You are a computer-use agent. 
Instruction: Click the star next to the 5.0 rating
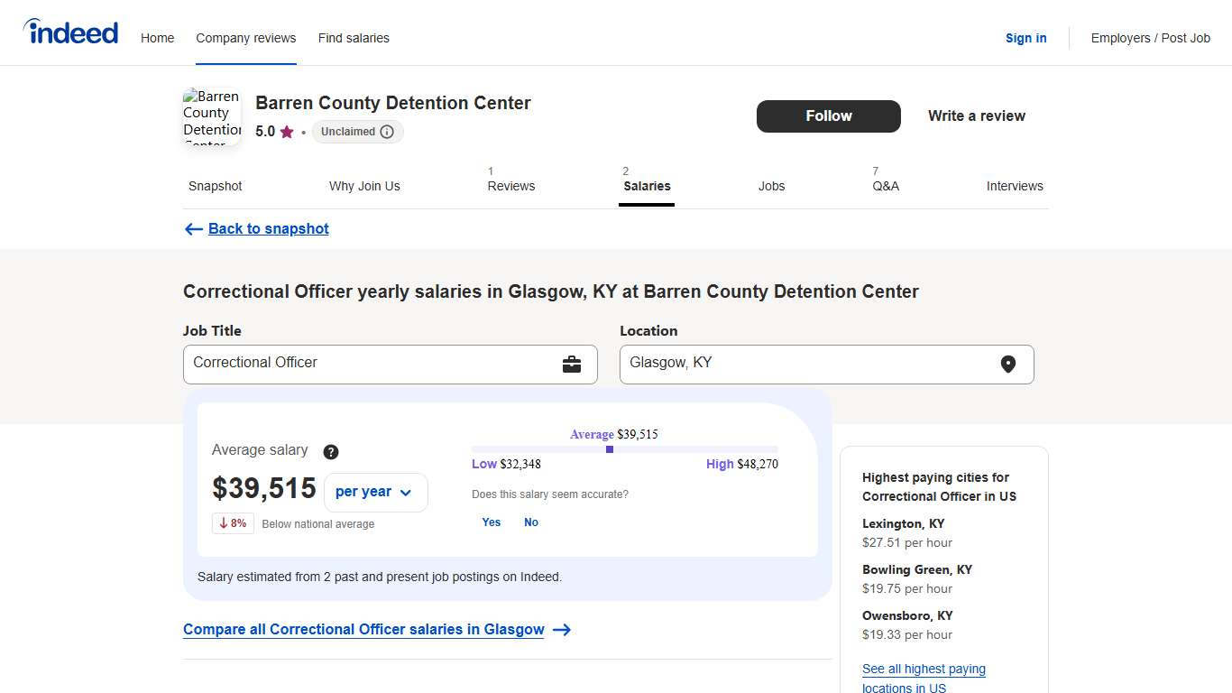point(285,132)
